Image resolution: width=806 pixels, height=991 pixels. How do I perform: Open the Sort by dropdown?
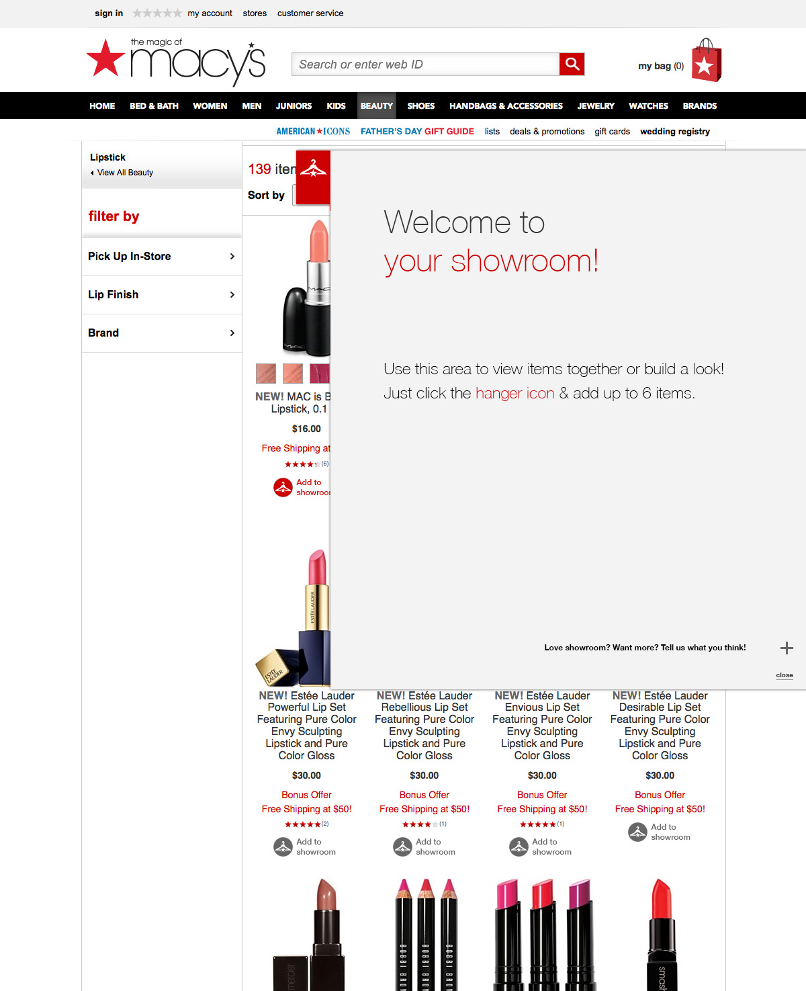[312, 195]
